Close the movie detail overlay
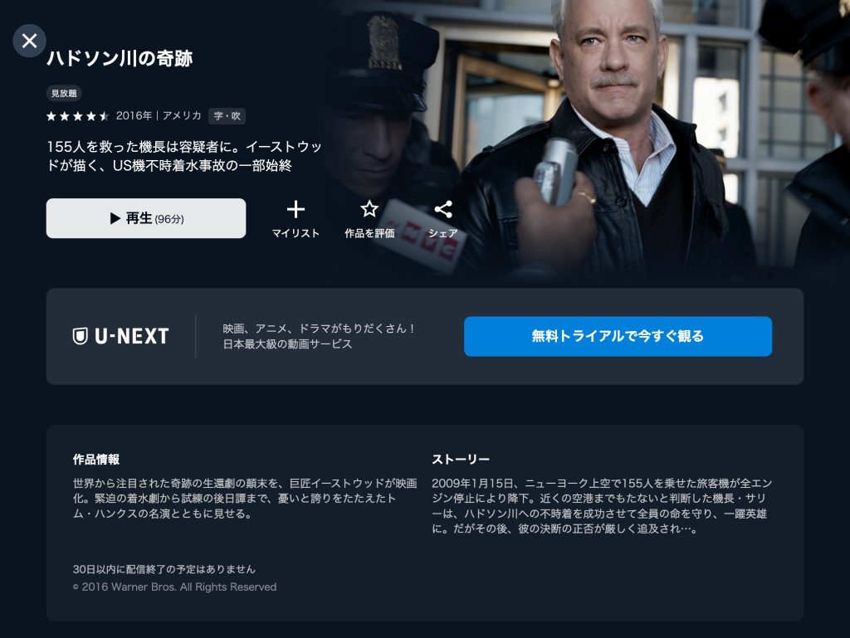This screenshot has height=638, width=850. [x=29, y=41]
